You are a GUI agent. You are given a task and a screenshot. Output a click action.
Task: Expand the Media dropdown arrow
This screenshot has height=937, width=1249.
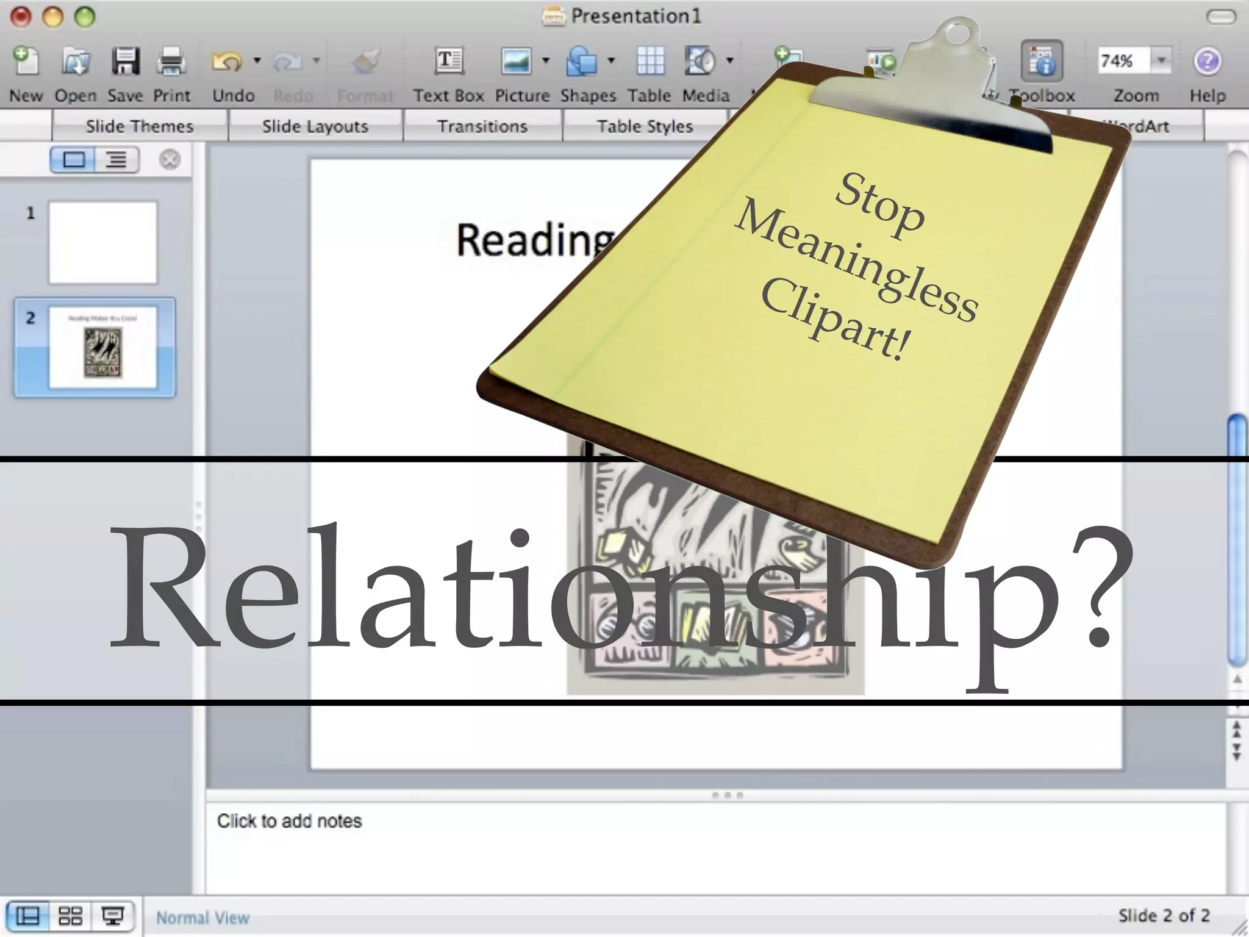(x=729, y=60)
